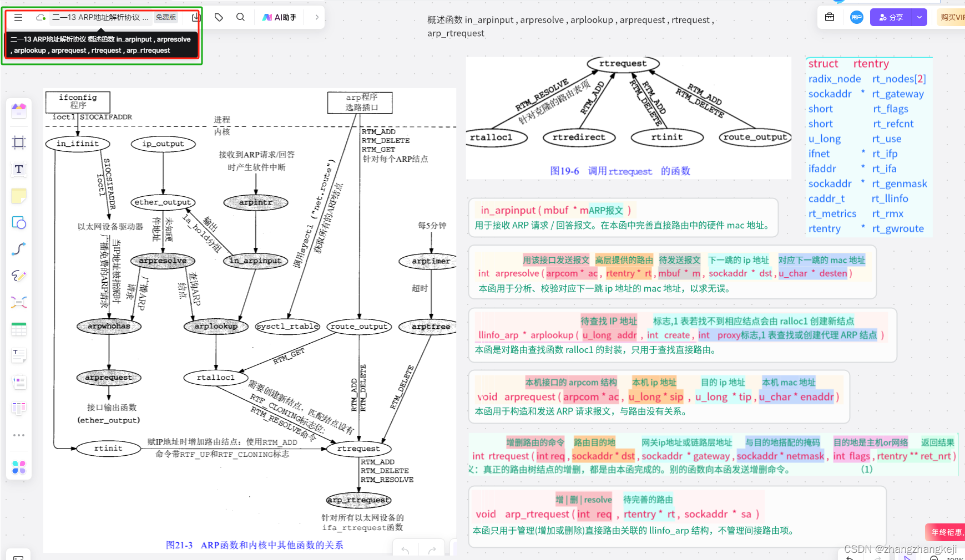965x560 pixels.
Task: Open the search magnifier tool
Action: click(x=240, y=17)
